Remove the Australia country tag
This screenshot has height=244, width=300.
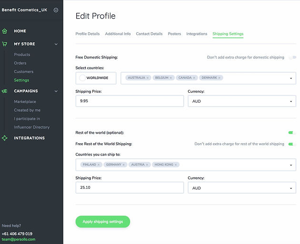pos(148,78)
